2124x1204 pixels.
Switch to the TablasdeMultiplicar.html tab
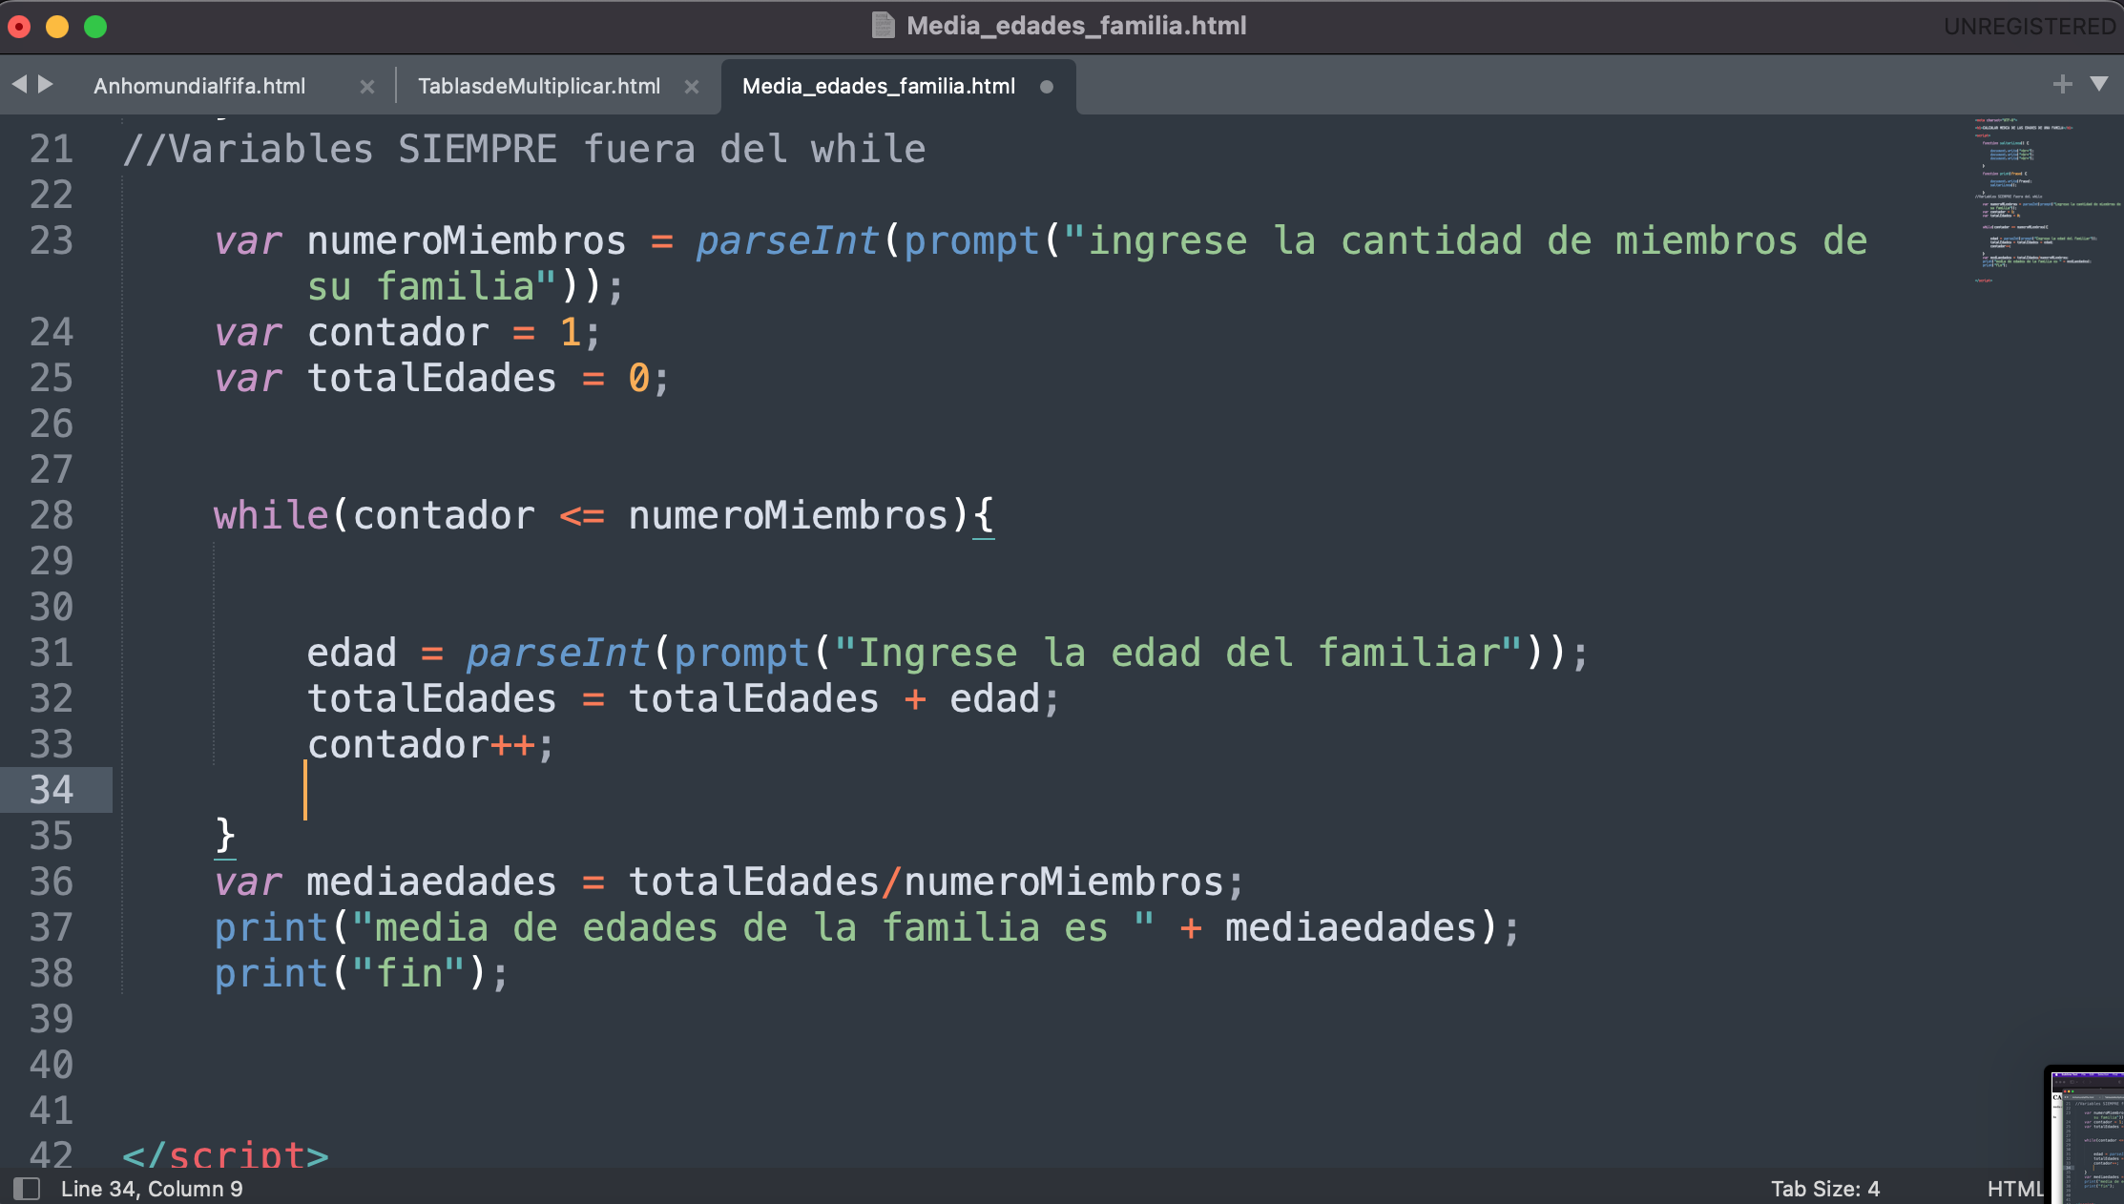(539, 86)
